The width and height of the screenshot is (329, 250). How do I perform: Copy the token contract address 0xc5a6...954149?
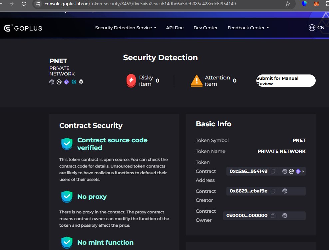[273, 172]
